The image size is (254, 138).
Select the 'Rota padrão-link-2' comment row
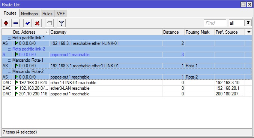click(127, 49)
